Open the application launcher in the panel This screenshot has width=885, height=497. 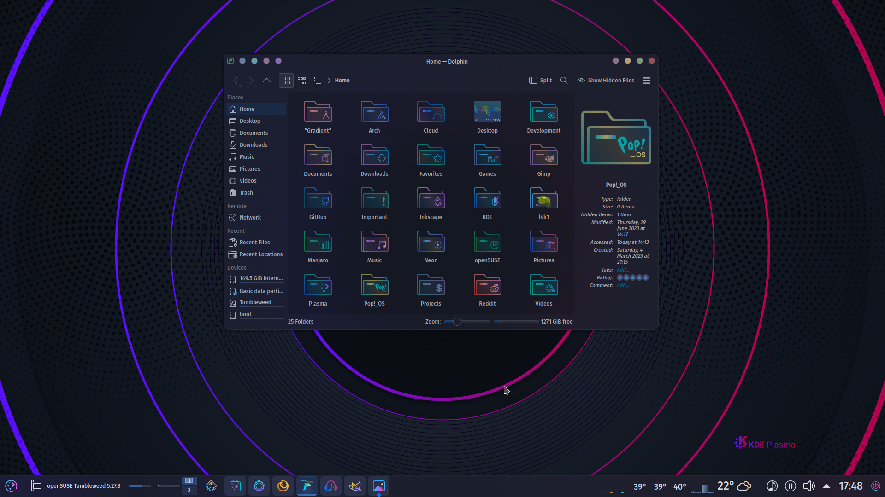11,486
